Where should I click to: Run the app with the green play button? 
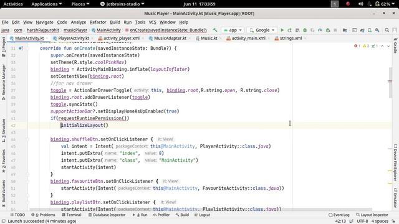282,30
